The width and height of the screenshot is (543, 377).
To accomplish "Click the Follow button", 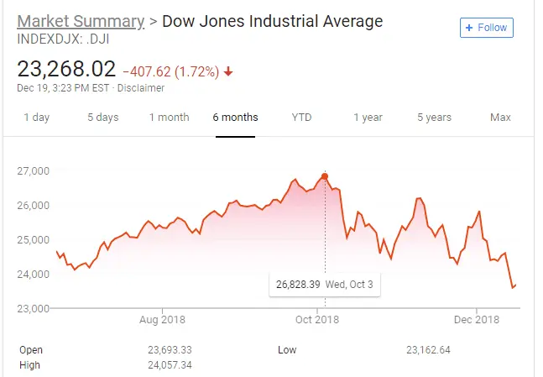I will point(487,28).
